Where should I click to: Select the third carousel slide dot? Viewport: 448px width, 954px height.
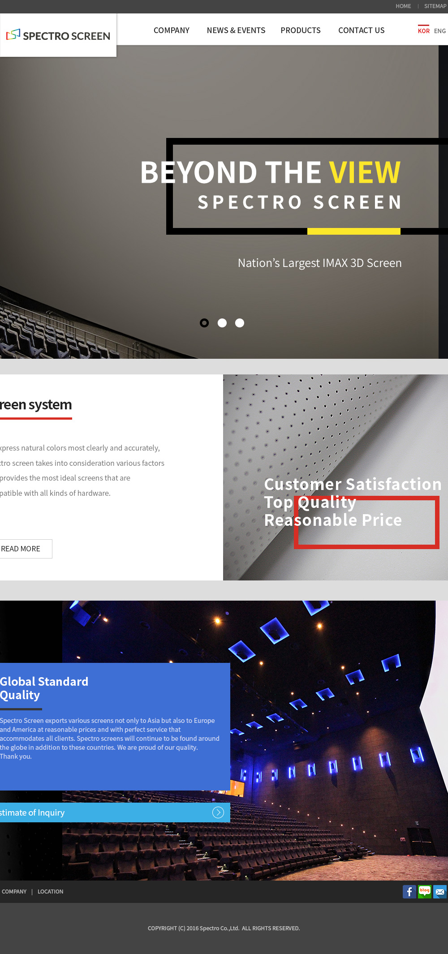tap(240, 323)
